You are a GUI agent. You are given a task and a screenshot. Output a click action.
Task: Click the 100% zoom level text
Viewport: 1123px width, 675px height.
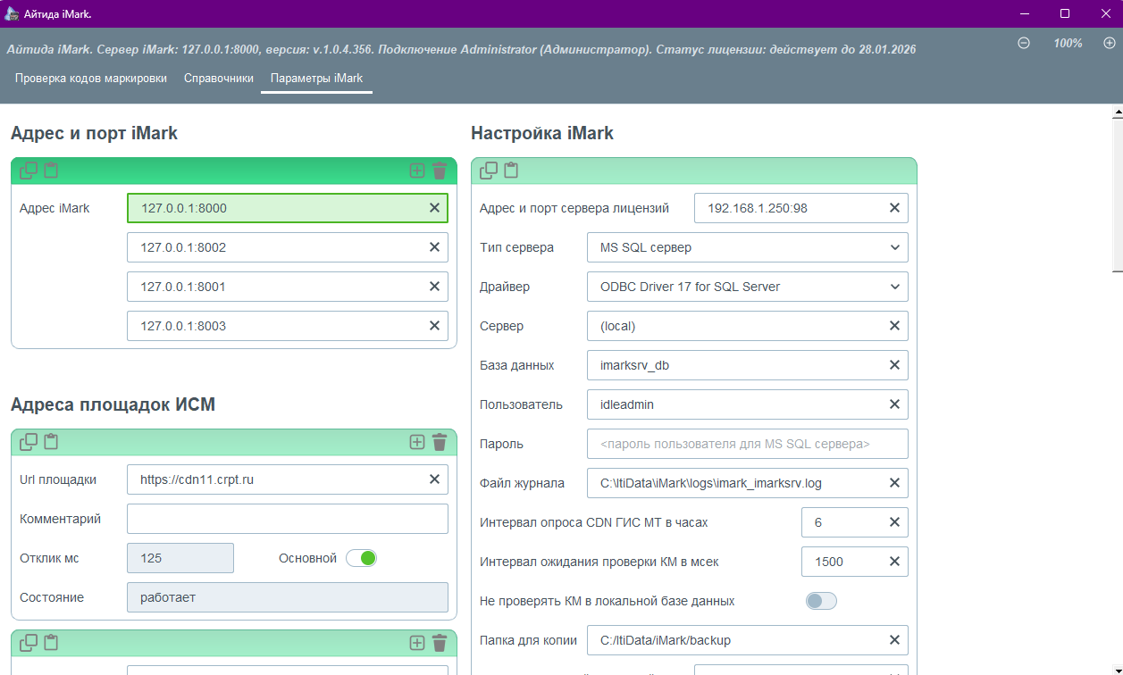pos(1068,43)
